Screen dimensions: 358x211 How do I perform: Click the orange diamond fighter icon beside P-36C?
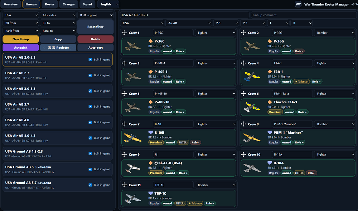151,41
